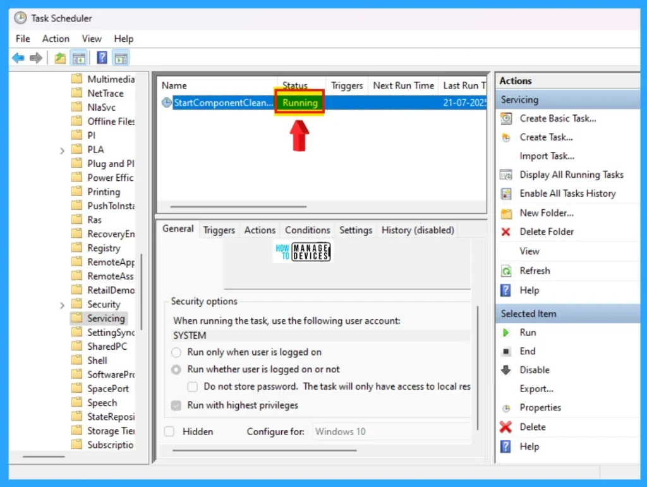The image size is (647, 487).
Task: Open the Configure for dropdown
Action: pyautogui.click(x=391, y=431)
